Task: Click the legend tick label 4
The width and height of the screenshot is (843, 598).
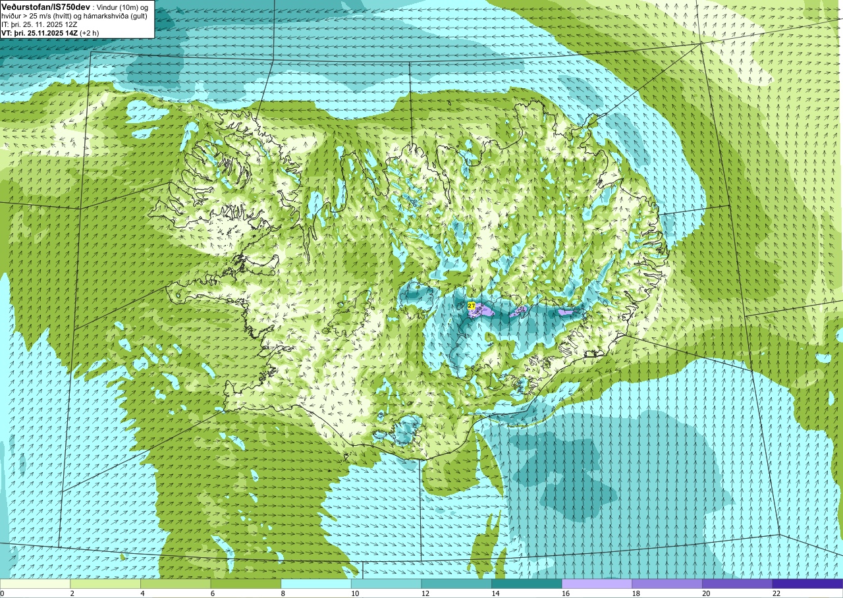Action: coord(142,593)
